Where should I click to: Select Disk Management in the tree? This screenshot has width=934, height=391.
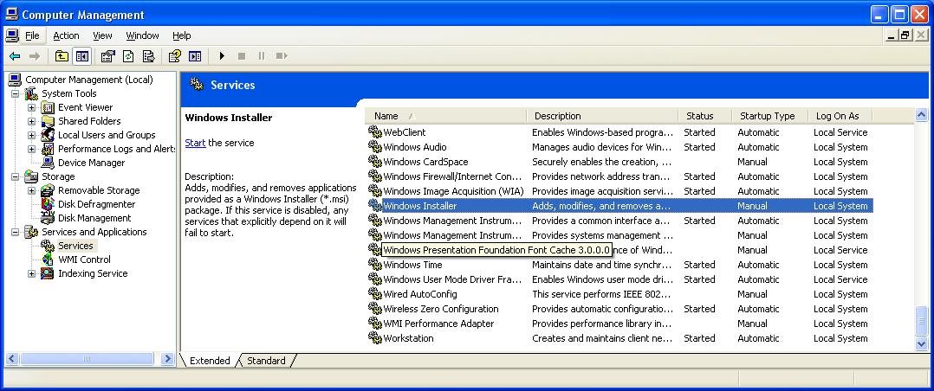(x=94, y=218)
